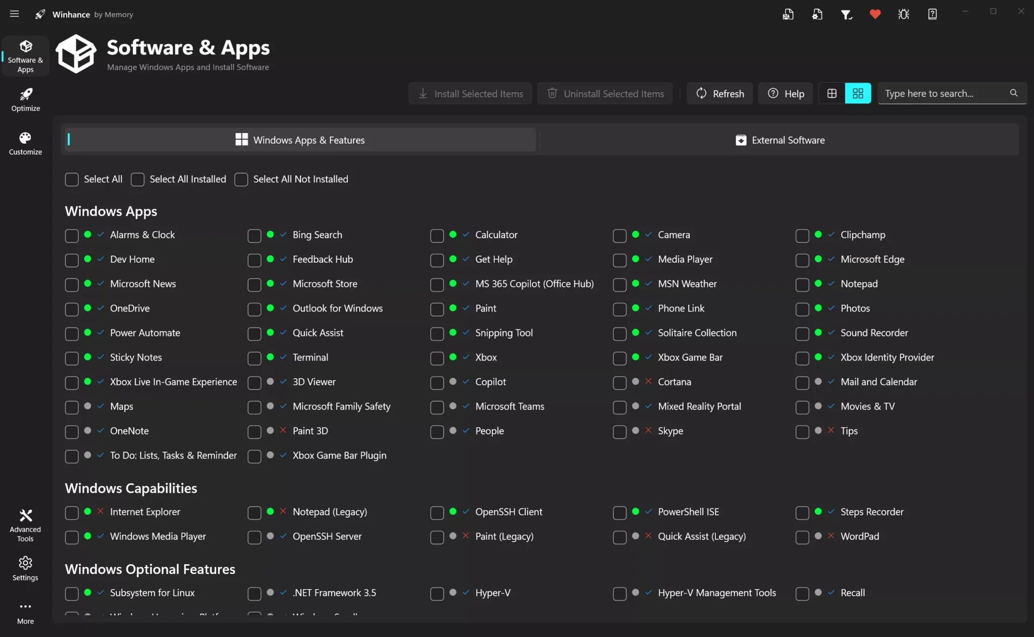The height and width of the screenshot is (637, 1034).
Task: Toggle the filter funnel icon
Action: (x=846, y=14)
